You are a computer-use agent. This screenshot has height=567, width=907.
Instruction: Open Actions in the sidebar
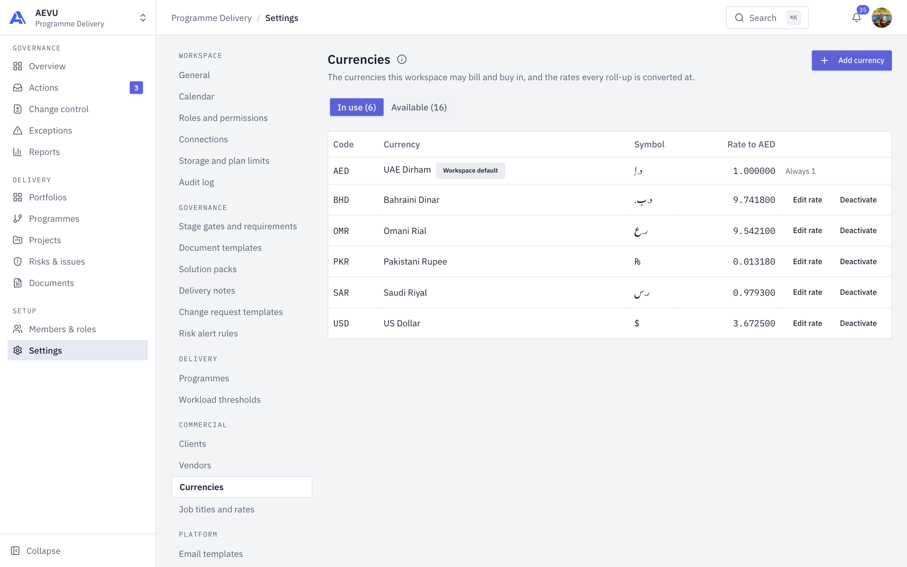78,88
